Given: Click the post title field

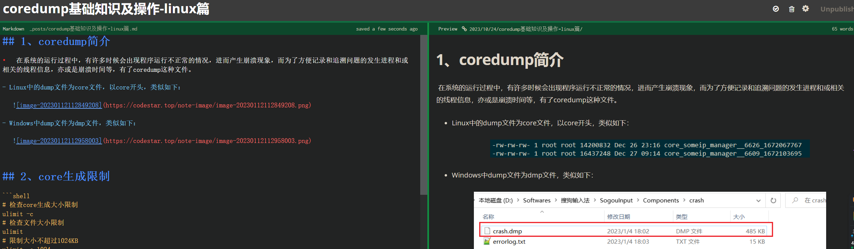Looking at the screenshot, I should coord(106,9).
